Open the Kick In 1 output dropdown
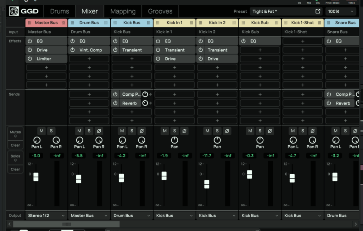 [174, 215]
